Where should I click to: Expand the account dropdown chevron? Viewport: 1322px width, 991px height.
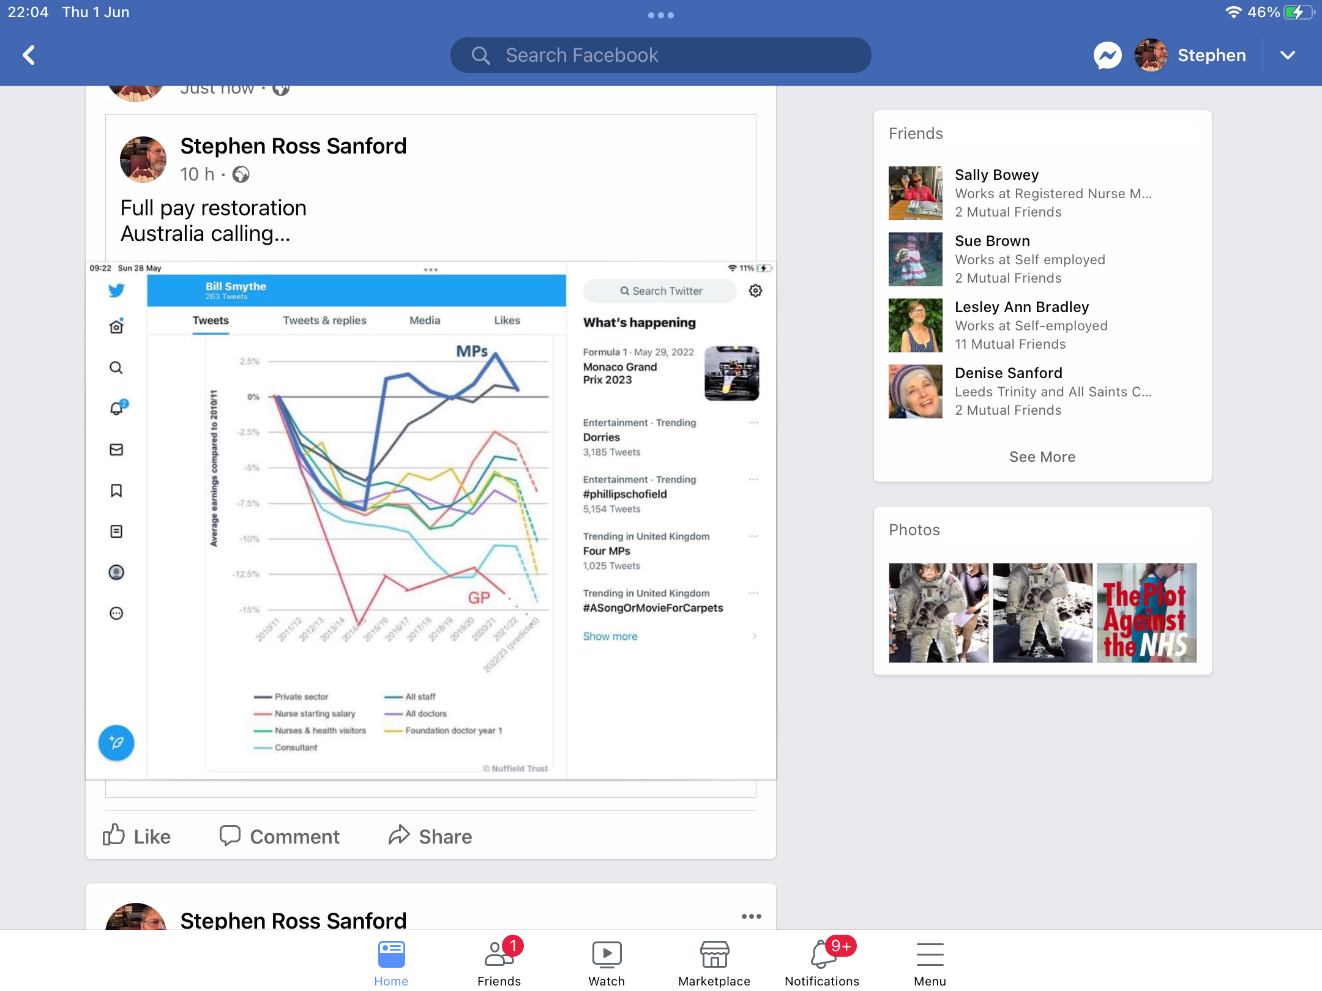coord(1288,55)
